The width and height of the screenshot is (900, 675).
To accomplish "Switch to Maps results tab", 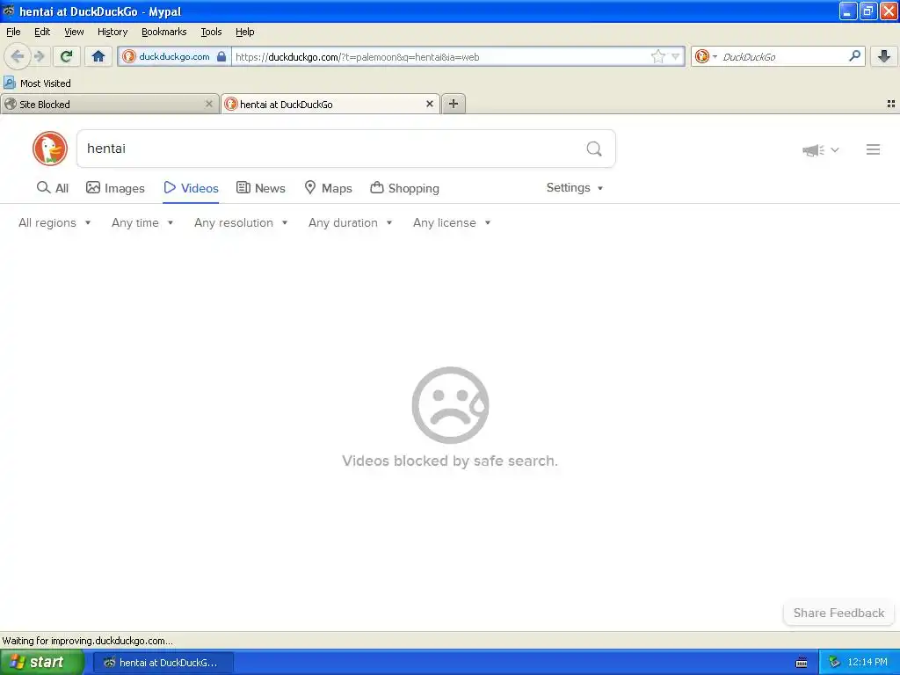I will pyautogui.click(x=329, y=188).
